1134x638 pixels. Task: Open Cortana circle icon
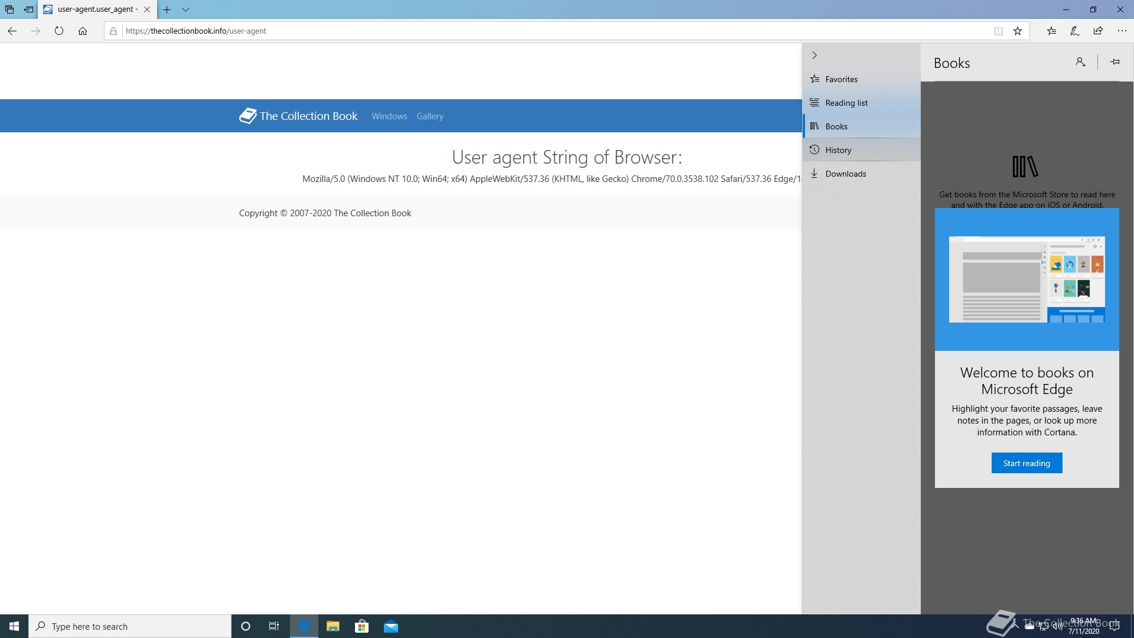point(246,626)
